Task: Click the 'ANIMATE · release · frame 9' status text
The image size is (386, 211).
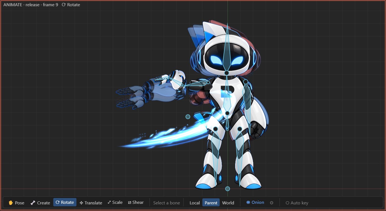Action: coord(31,5)
